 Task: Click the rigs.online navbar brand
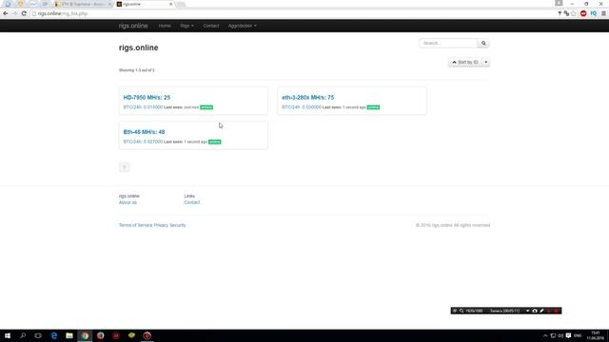pyautogui.click(x=133, y=26)
